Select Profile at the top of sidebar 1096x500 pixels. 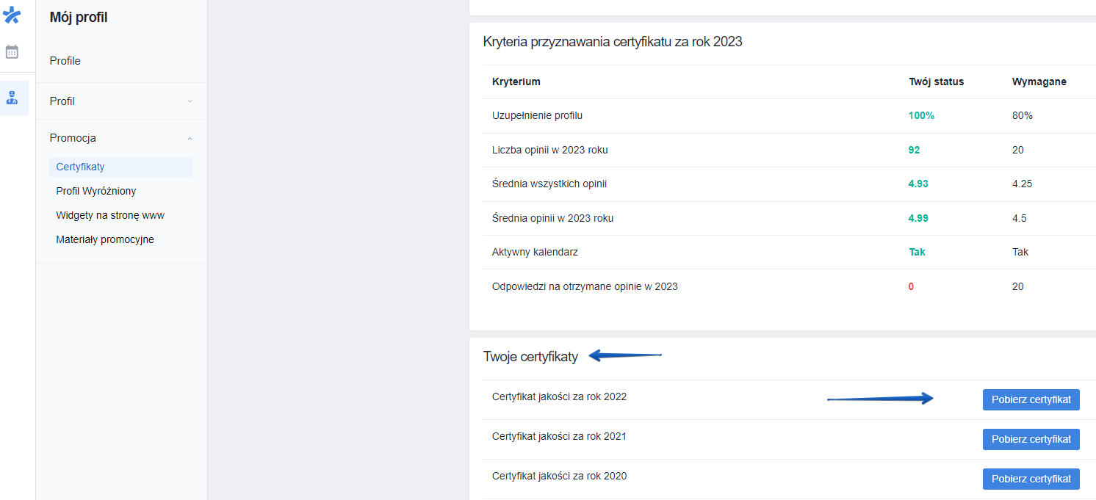(x=65, y=61)
